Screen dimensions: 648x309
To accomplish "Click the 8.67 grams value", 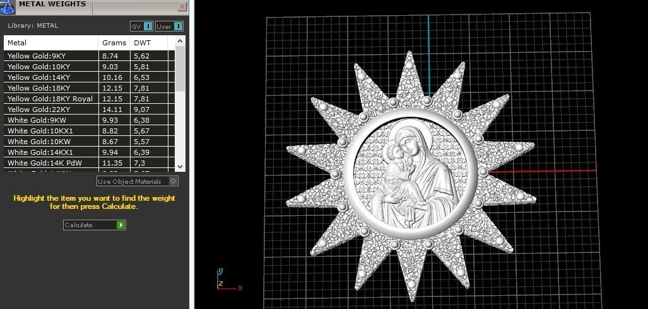I will (110, 142).
